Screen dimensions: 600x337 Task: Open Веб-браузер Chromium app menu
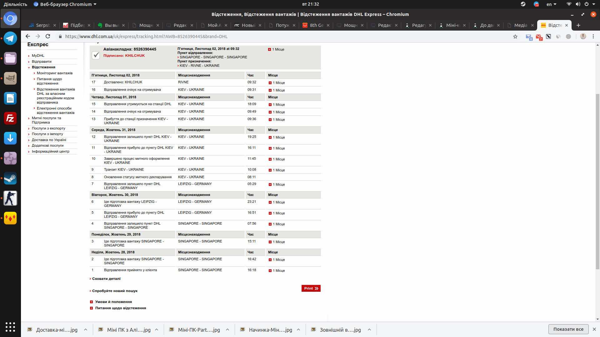[x=65, y=4]
